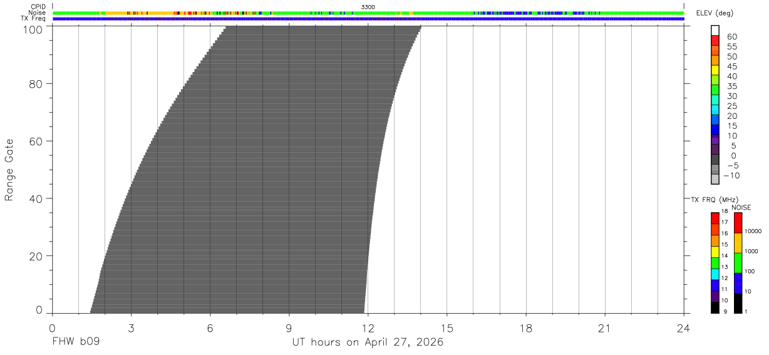
Task: Click x-axis tick label '15'
Action: point(447,329)
